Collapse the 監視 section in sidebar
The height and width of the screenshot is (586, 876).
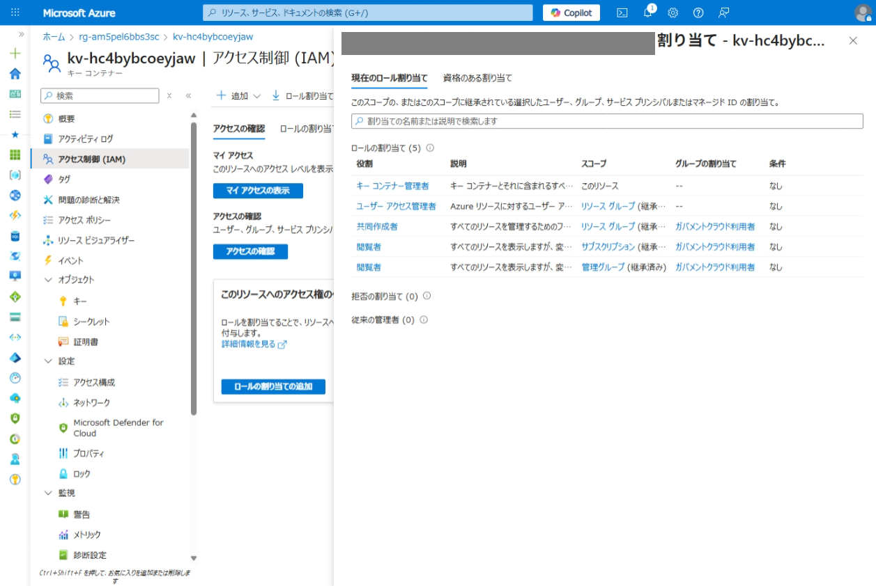pos(48,493)
